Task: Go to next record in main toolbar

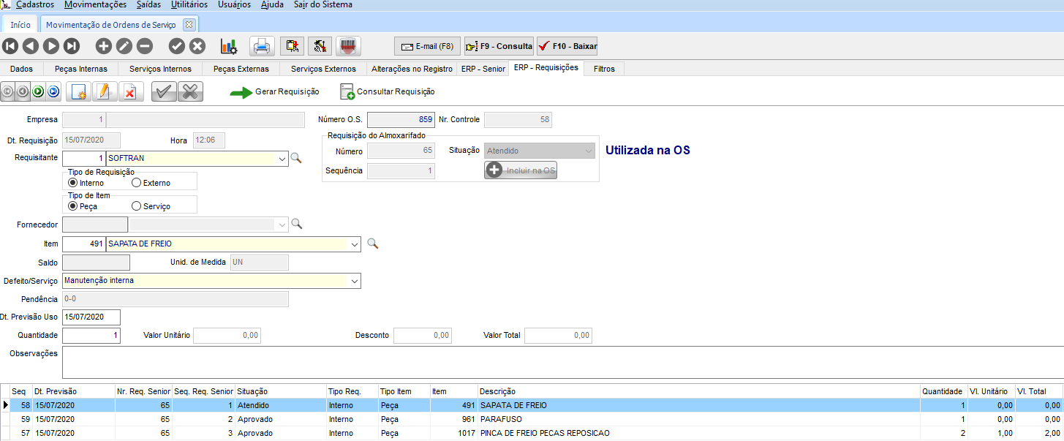Action: click(x=51, y=46)
